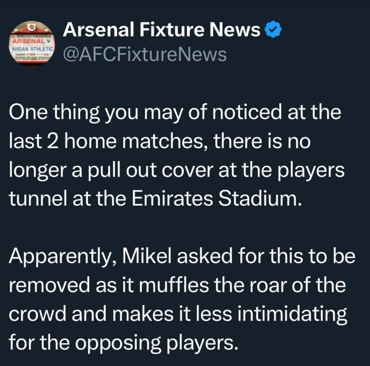Click WIGAN ATHLETIC text in the avatar

pyautogui.click(x=32, y=48)
